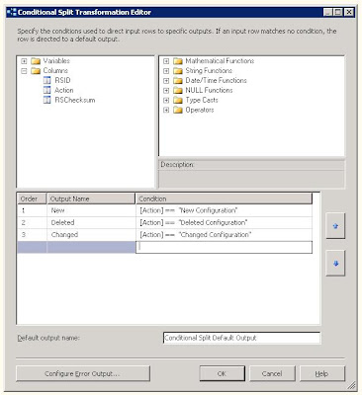Click empty output name cell in new row
The width and height of the screenshot is (362, 395).
(x=91, y=247)
